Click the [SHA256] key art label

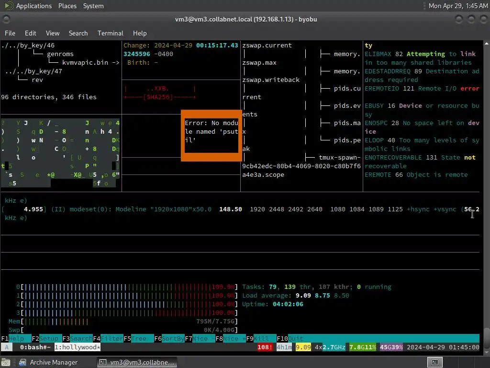point(158,97)
